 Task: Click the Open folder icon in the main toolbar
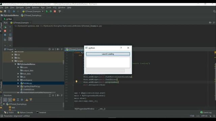point(1,11)
